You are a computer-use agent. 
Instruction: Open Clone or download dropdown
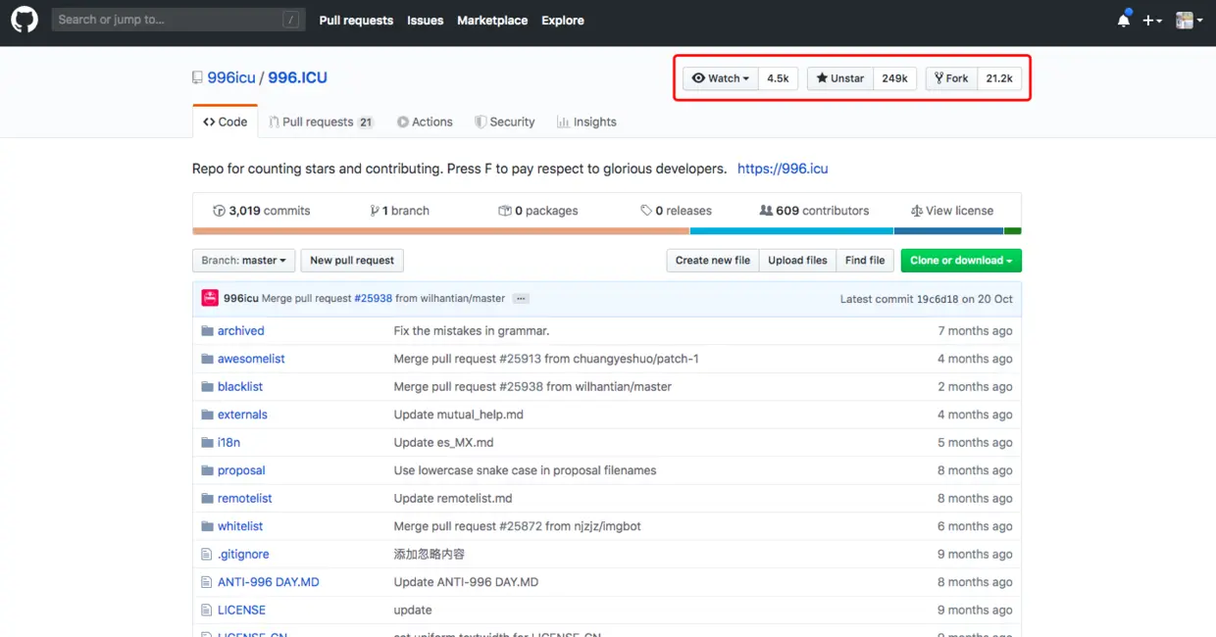pyautogui.click(x=961, y=261)
